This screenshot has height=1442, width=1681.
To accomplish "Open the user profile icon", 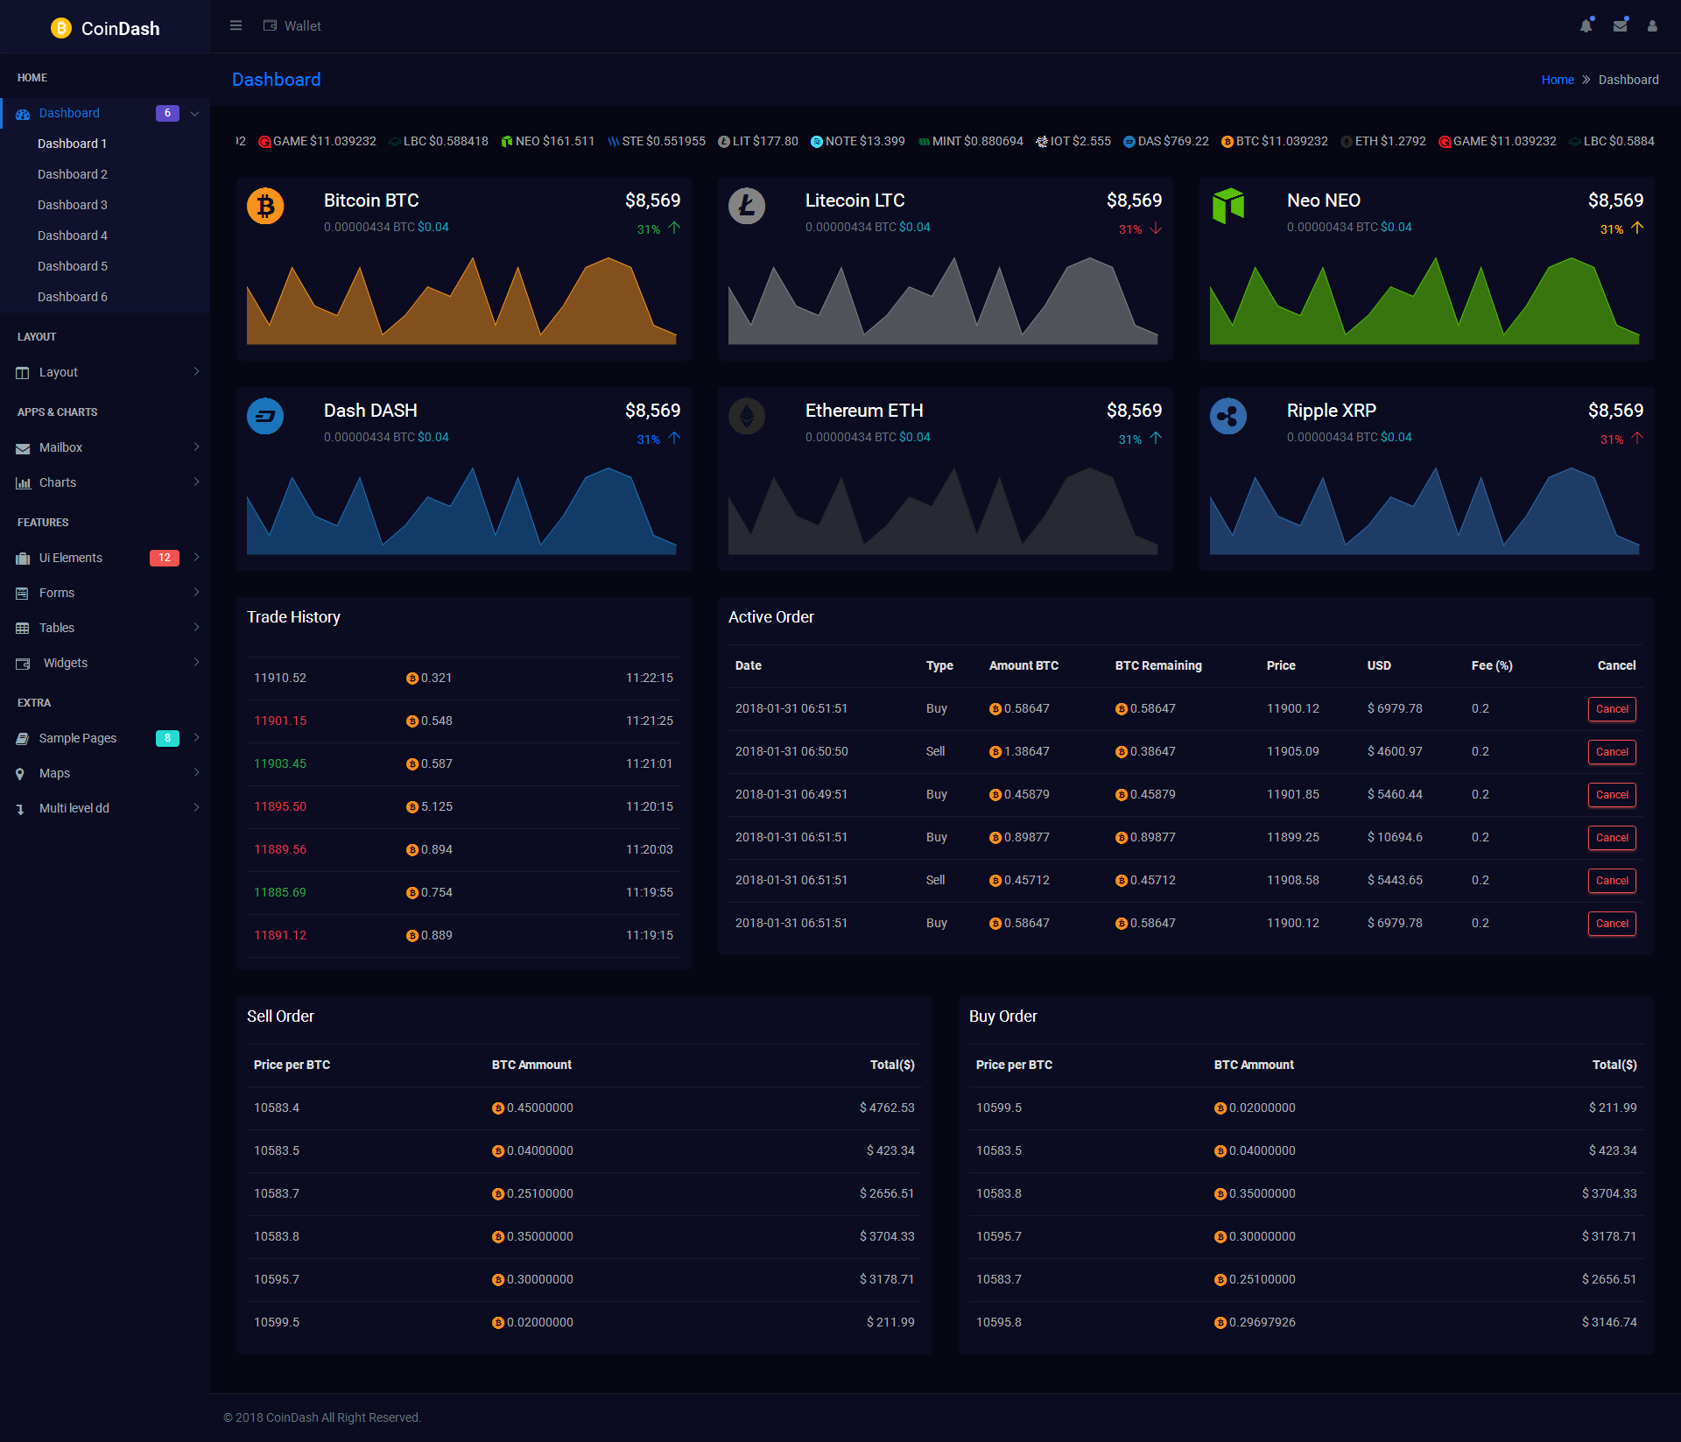I will tap(1652, 26).
